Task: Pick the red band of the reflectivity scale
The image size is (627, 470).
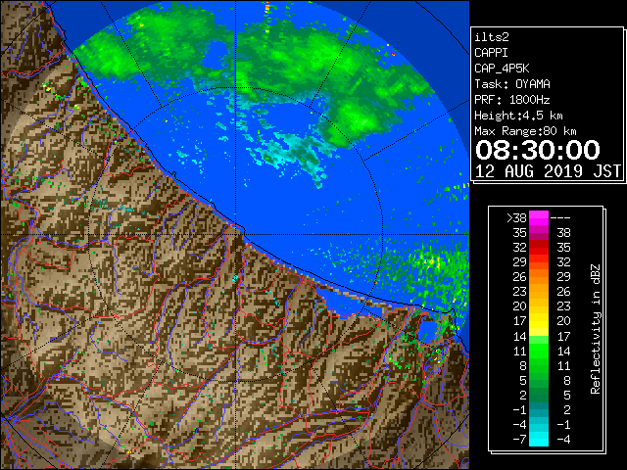Action: click(x=539, y=248)
